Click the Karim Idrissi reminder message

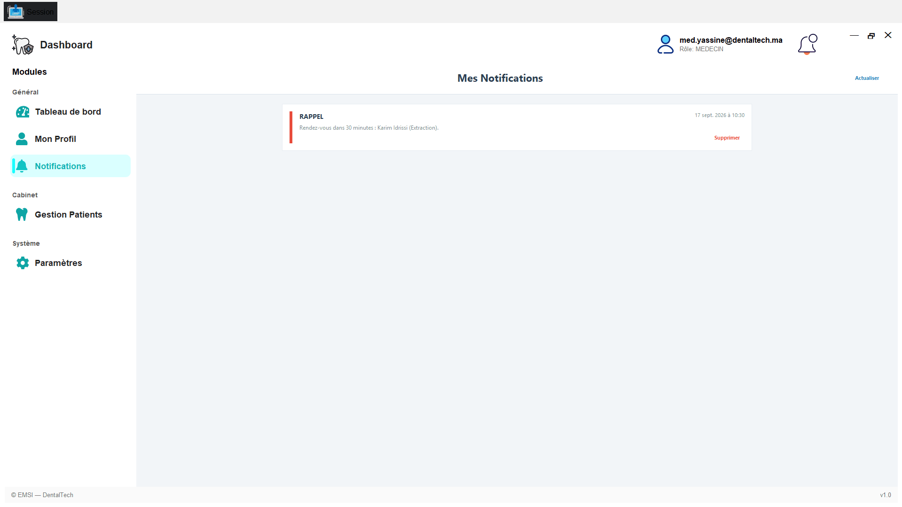[x=369, y=128]
